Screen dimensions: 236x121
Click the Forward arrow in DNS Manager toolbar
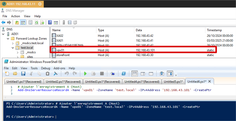9,23
